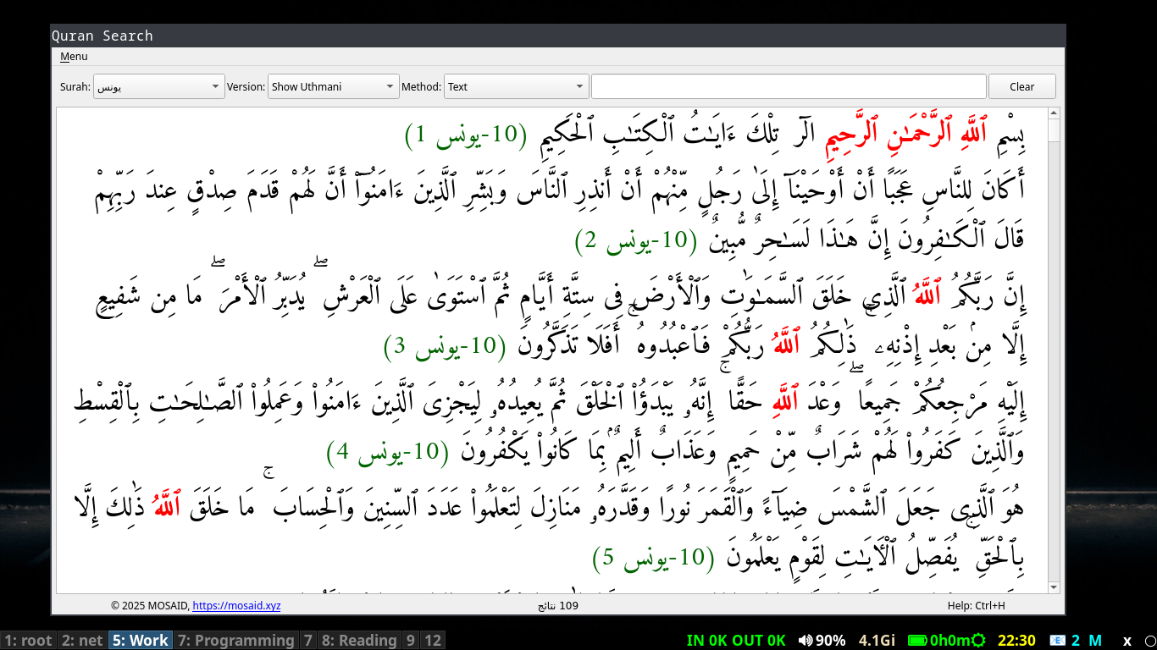Click the x icon in the system tray
1157x650 pixels.
pyautogui.click(x=1127, y=640)
